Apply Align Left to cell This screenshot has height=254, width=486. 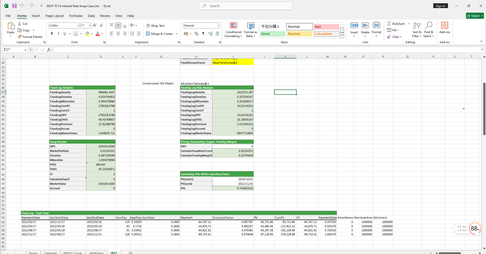pos(112,33)
